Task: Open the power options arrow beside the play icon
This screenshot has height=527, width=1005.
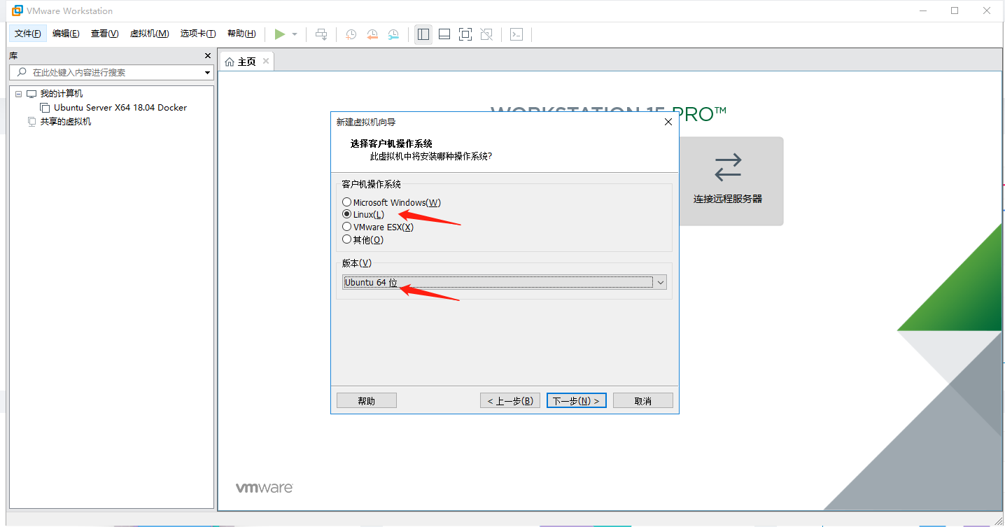Action: point(295,34)
